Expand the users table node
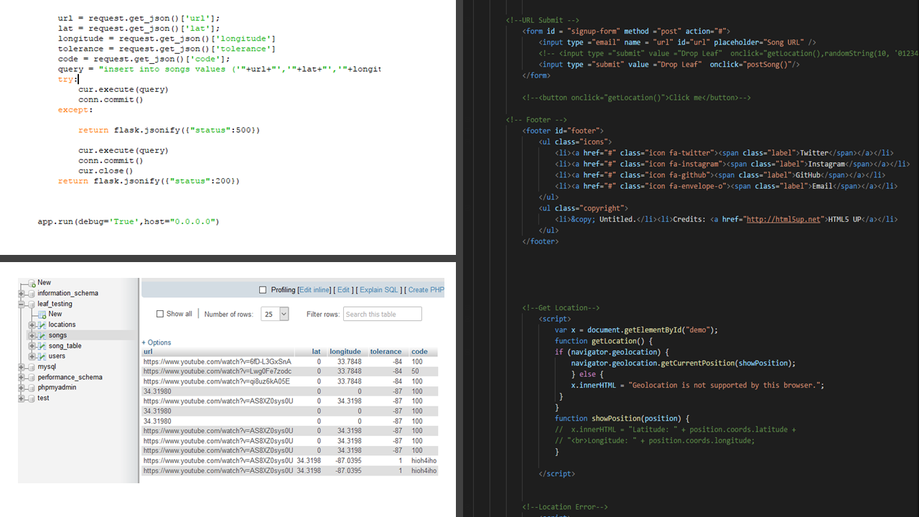919x517 pixels. coord(32,356)
